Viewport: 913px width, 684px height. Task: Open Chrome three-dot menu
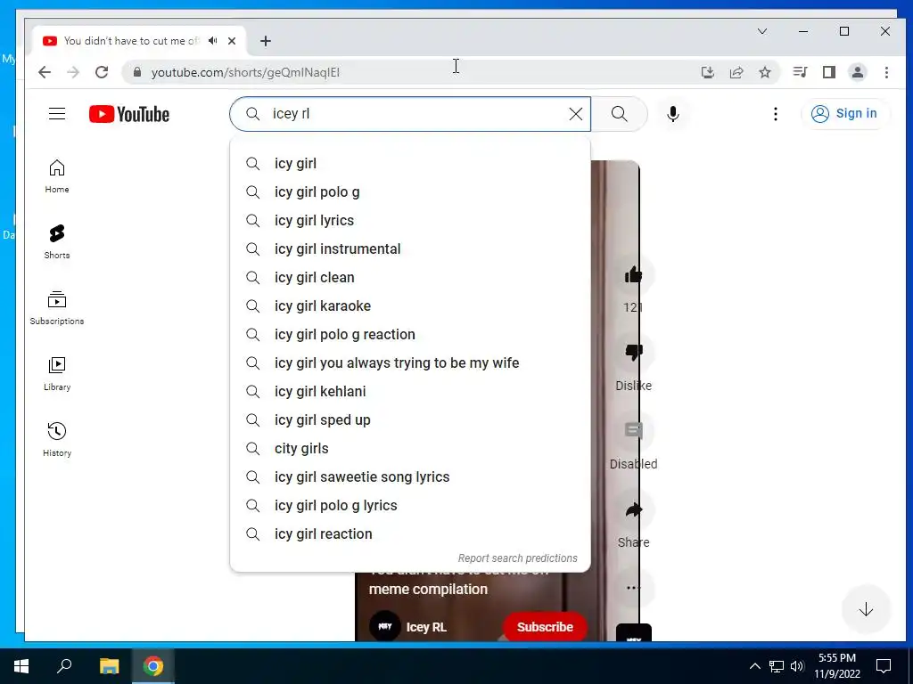click(x=886, y=72)
